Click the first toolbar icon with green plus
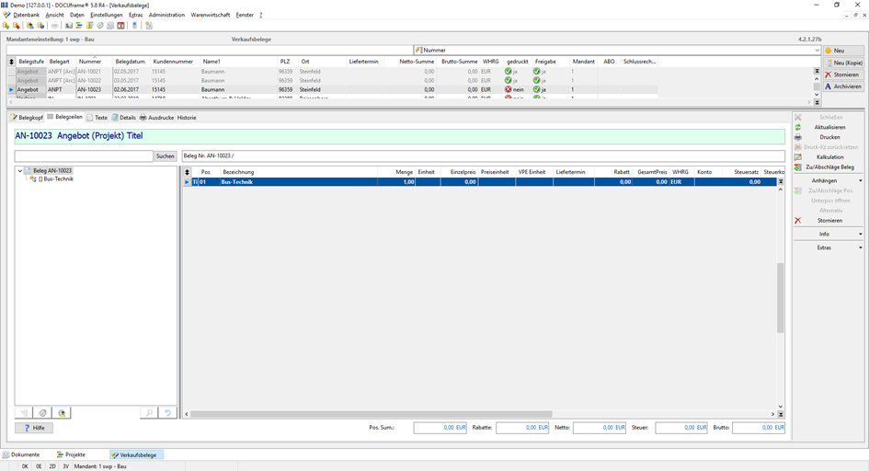869x471 pixels. [x=6, y=26]
